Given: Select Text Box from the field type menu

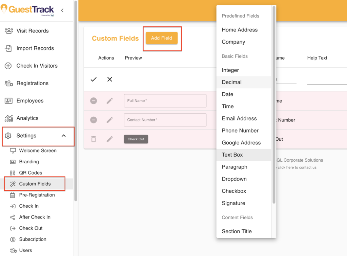Looking at the screenshot, I should pos(232,155).
